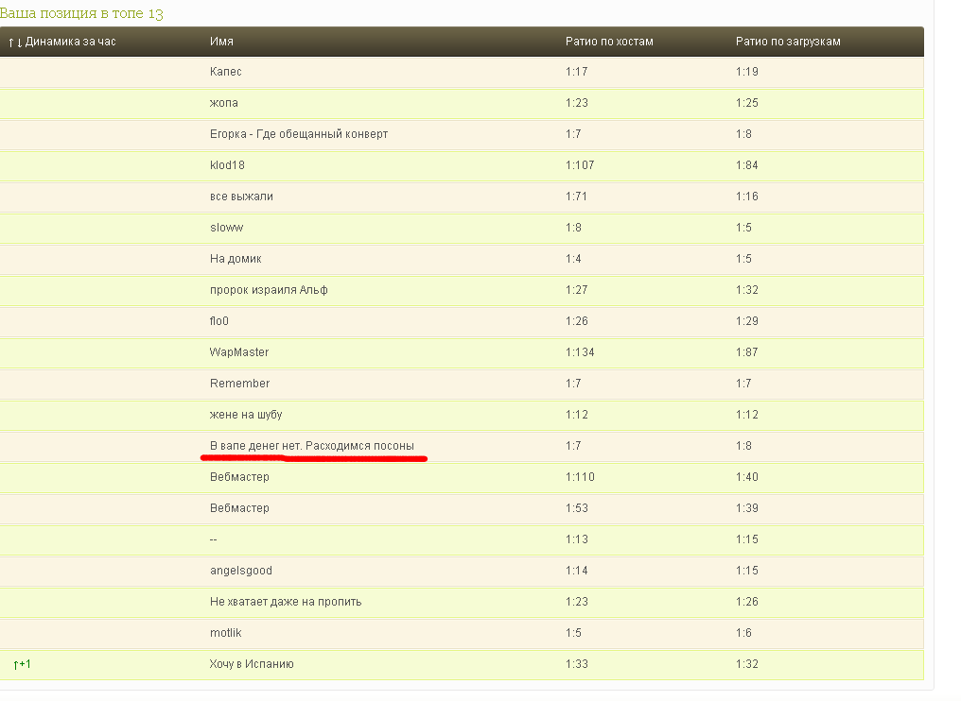961x701 pixels.
Task: Click the green +1 dynamics indicator
Action: (x=22, y=664)
